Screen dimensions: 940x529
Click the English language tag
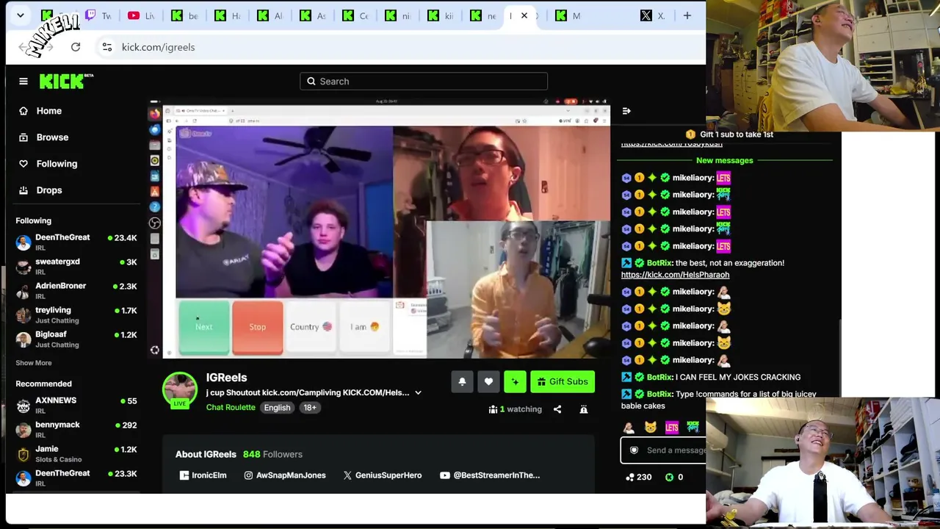pyautogui.click(x=277, y=408)
